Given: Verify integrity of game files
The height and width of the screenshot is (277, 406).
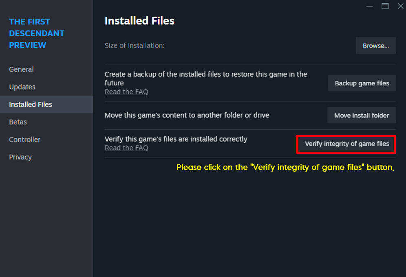Looking at the screenshot, I should pyautogui.click(x=346, y=144).
